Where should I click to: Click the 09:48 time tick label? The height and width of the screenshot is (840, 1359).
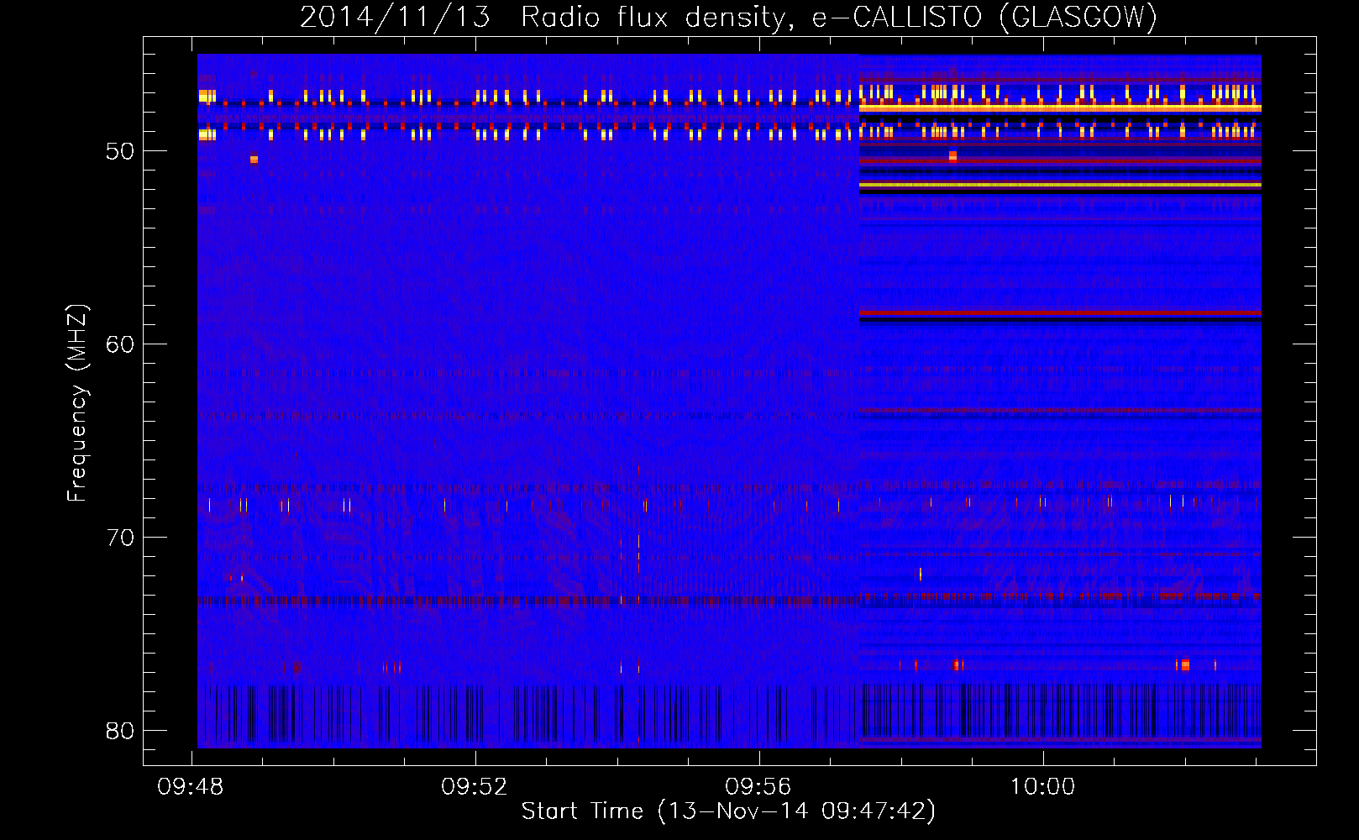coord(191,787)
